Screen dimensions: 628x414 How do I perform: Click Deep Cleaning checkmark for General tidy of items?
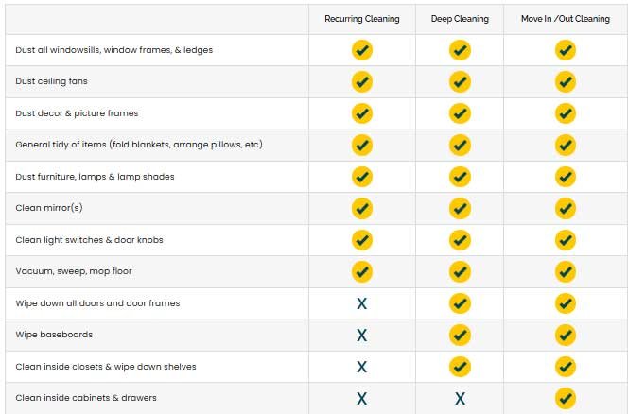[x=460, y=145]
